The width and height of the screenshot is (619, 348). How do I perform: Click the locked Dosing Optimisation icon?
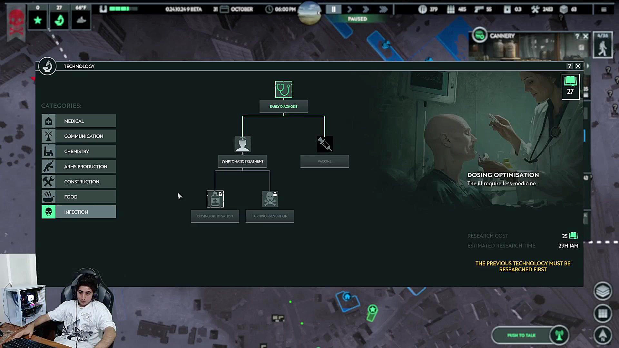click(x=215, y=199)
